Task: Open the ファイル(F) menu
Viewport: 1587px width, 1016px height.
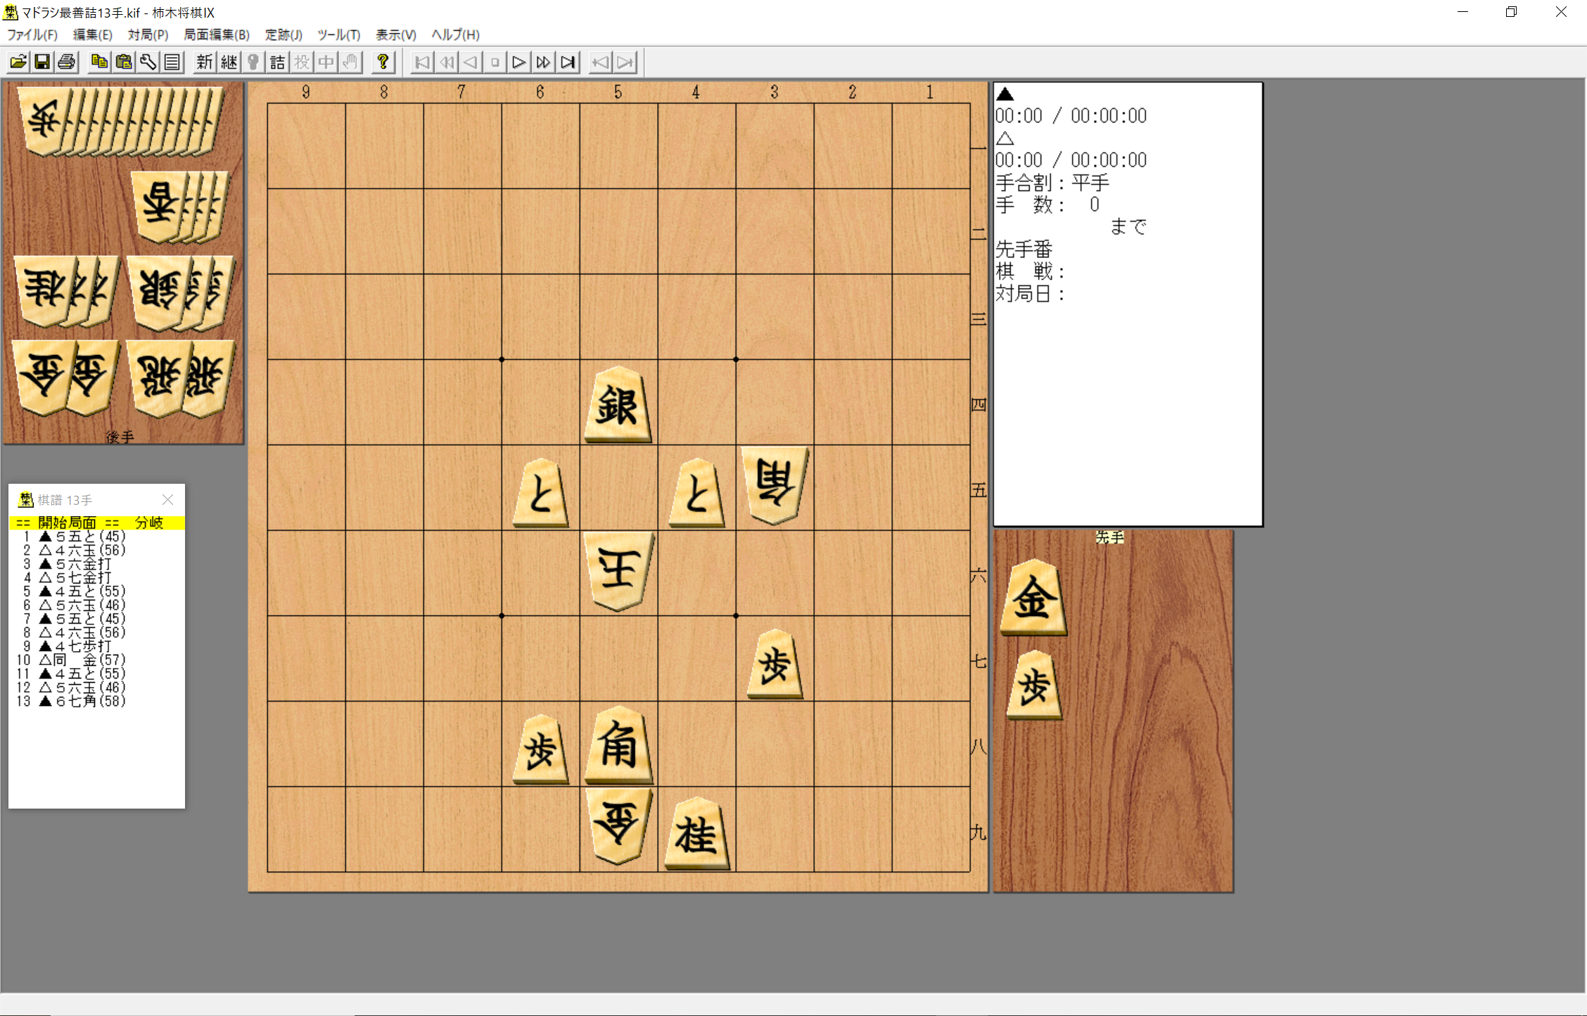Action: [32, 34]
